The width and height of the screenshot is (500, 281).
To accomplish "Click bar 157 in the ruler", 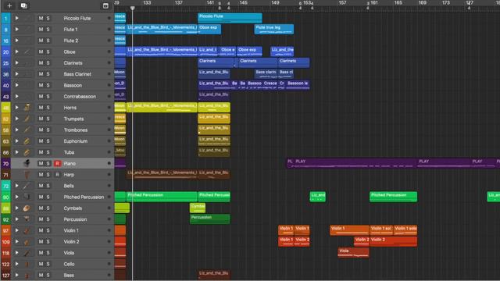I will [x=342, y=2].
